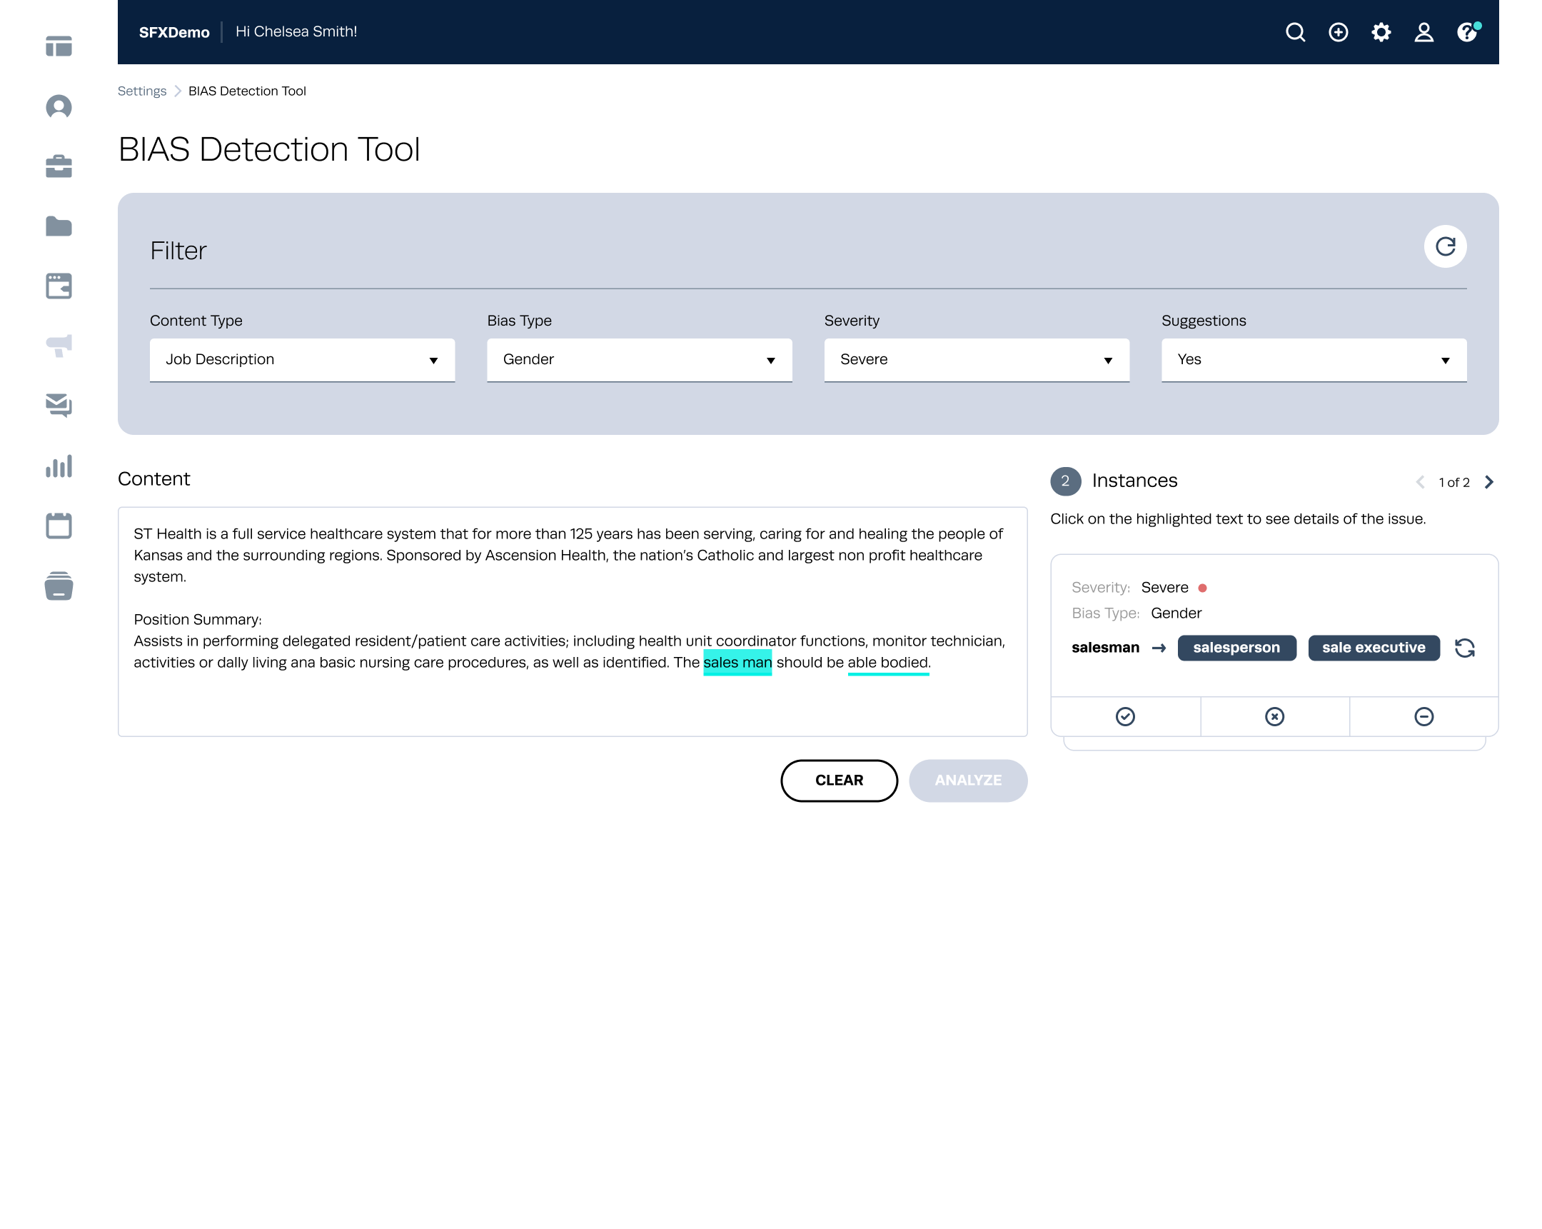Open the user profile icon in header
This screenshot has width=1542, height=1229.
(x=1423, y=32)
